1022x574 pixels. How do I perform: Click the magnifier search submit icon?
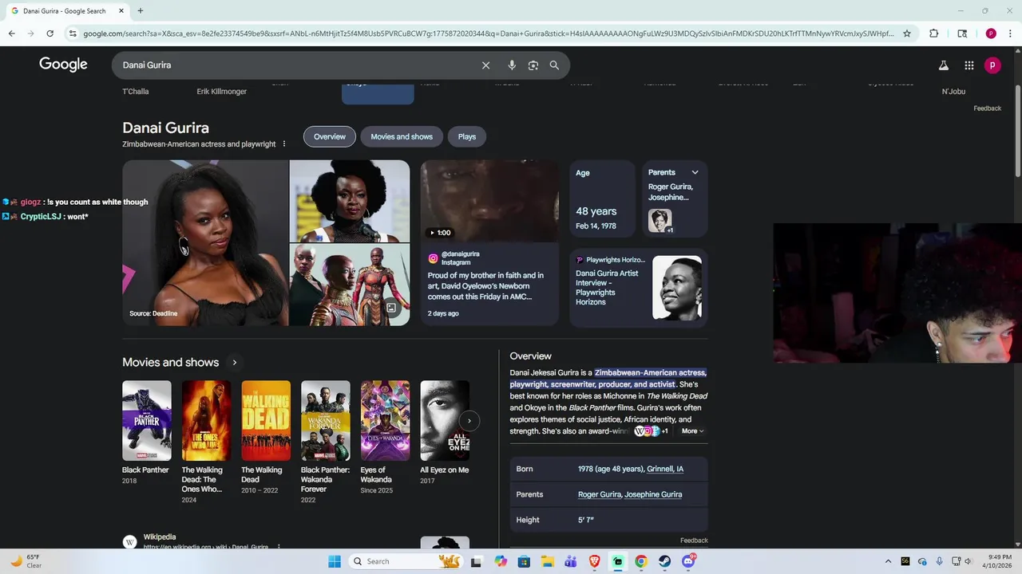554,65
